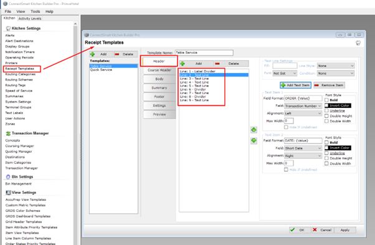The width and height of the screenshot is (375, 245).
Task: Move selected line down with green arrow
Action: pyautogui.click(x=254, y=141)
